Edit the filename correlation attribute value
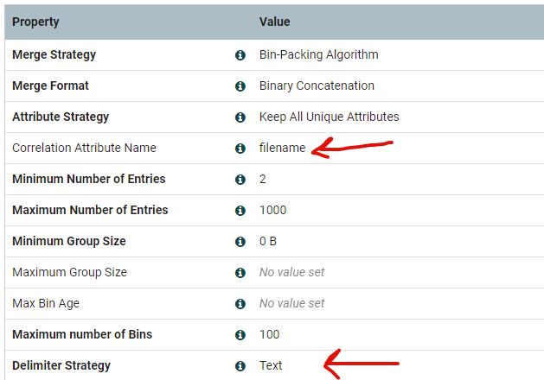This screenshot has height=380, width=544. point(282,149)
